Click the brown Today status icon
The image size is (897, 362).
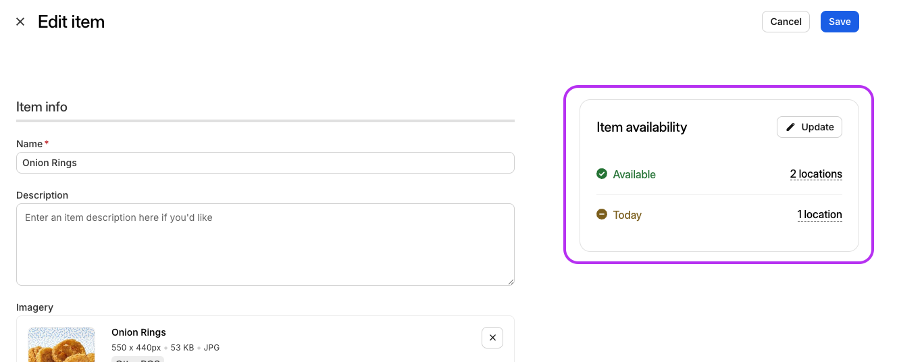pyautogui.click(x=602, y=215)
